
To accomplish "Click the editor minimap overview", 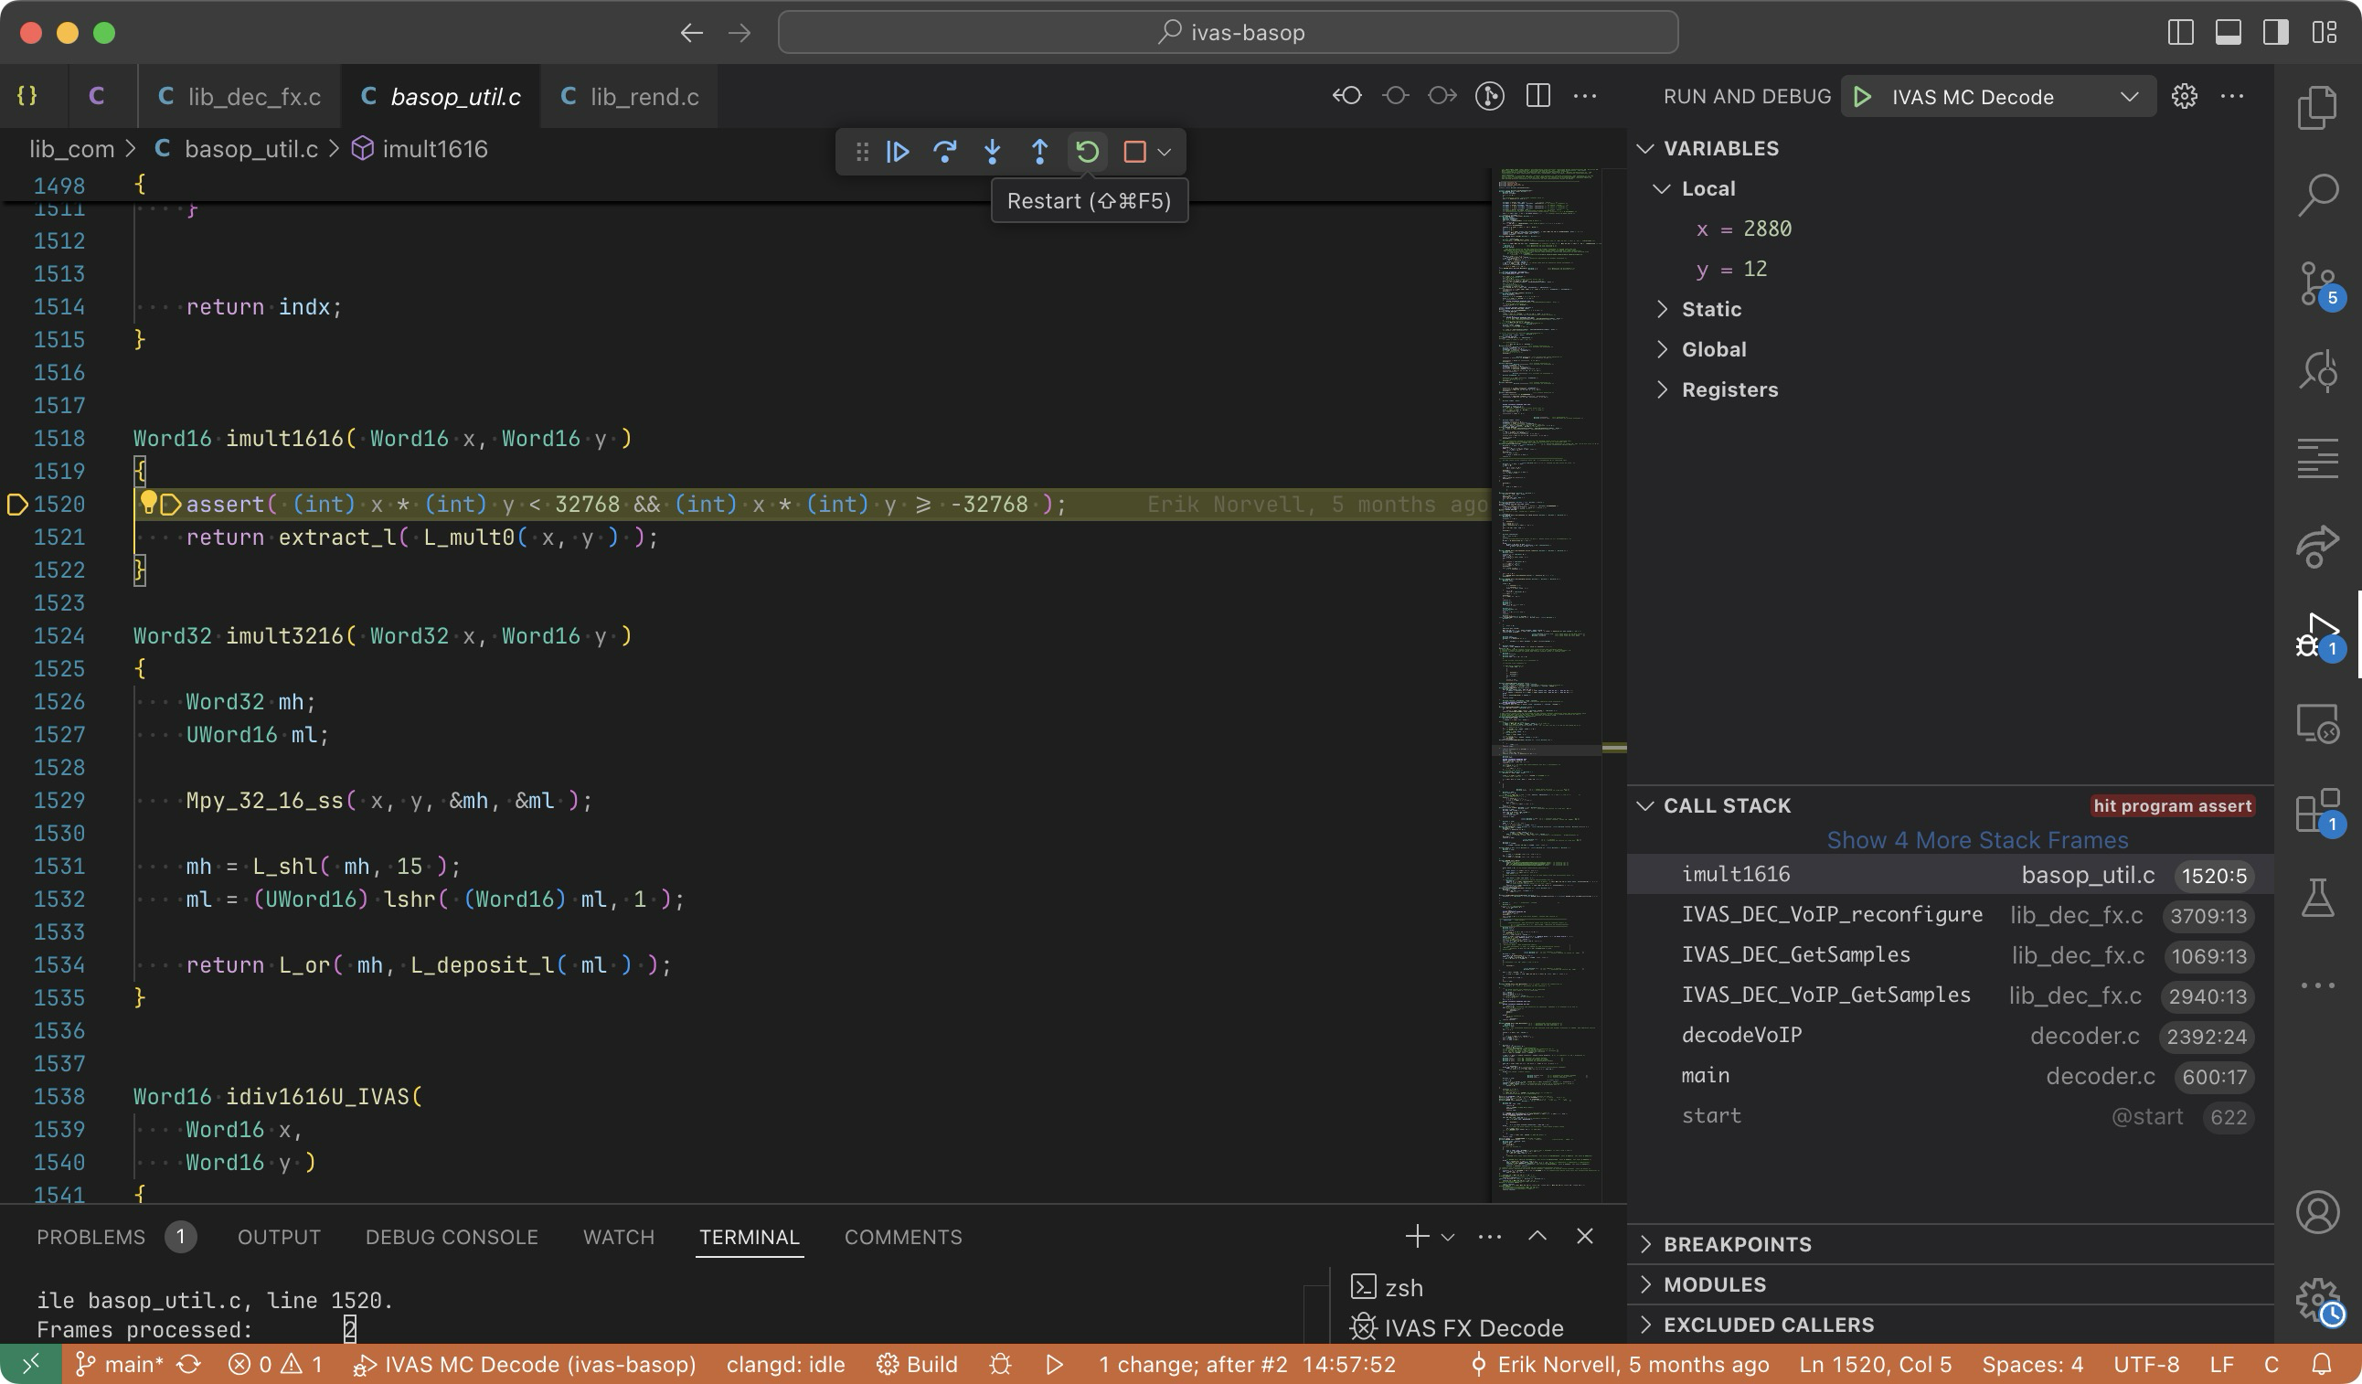I will click(x=1548, y=656).
